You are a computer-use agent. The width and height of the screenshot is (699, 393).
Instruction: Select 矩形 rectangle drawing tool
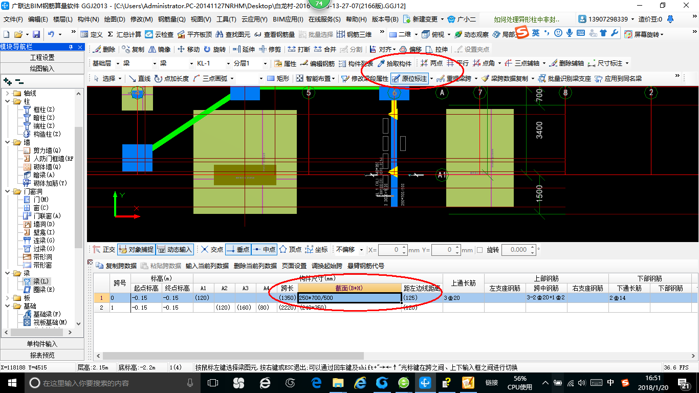[278, 79]
